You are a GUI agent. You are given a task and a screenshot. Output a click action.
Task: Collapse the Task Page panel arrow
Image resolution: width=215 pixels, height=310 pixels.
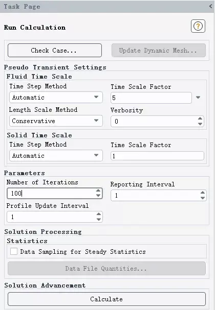(210, 6)
